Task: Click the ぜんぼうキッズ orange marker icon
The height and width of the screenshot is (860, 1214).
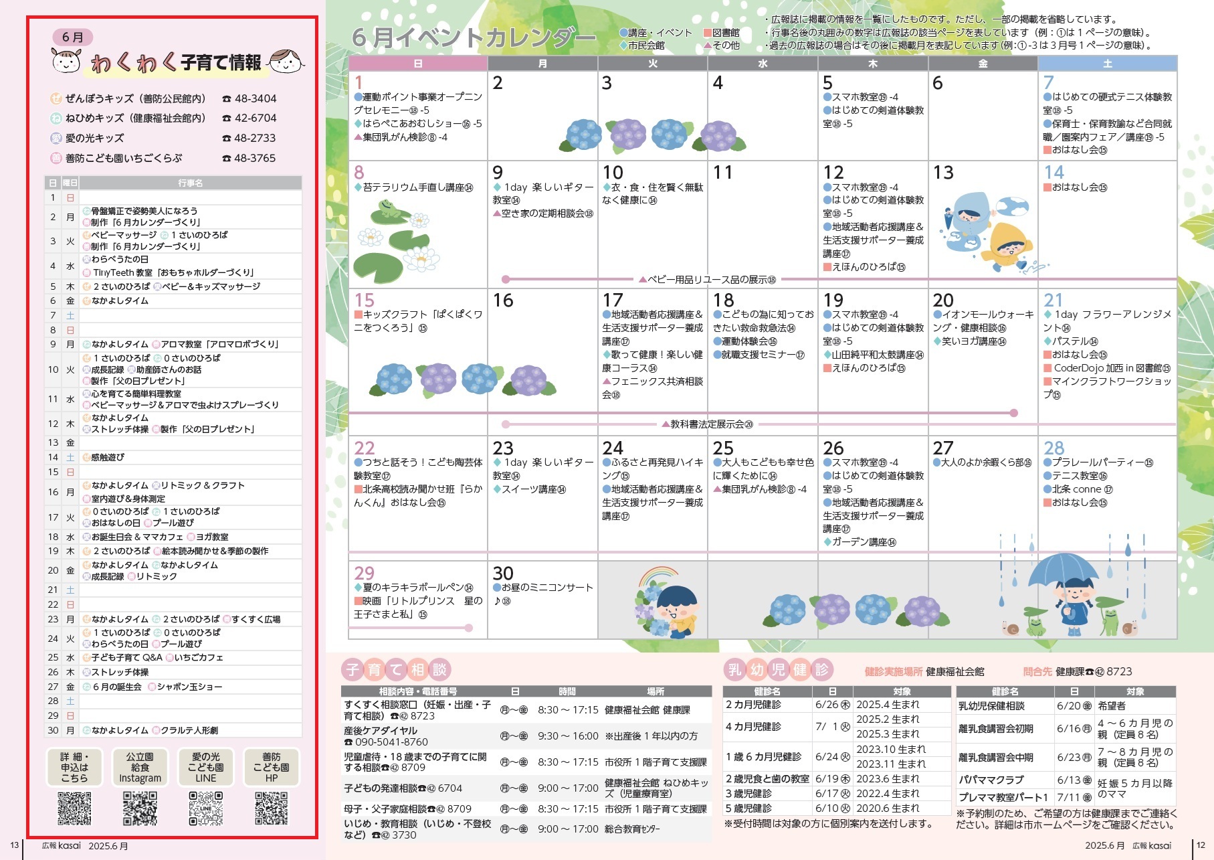Action: pyautogui.click(x=56, y=98)
